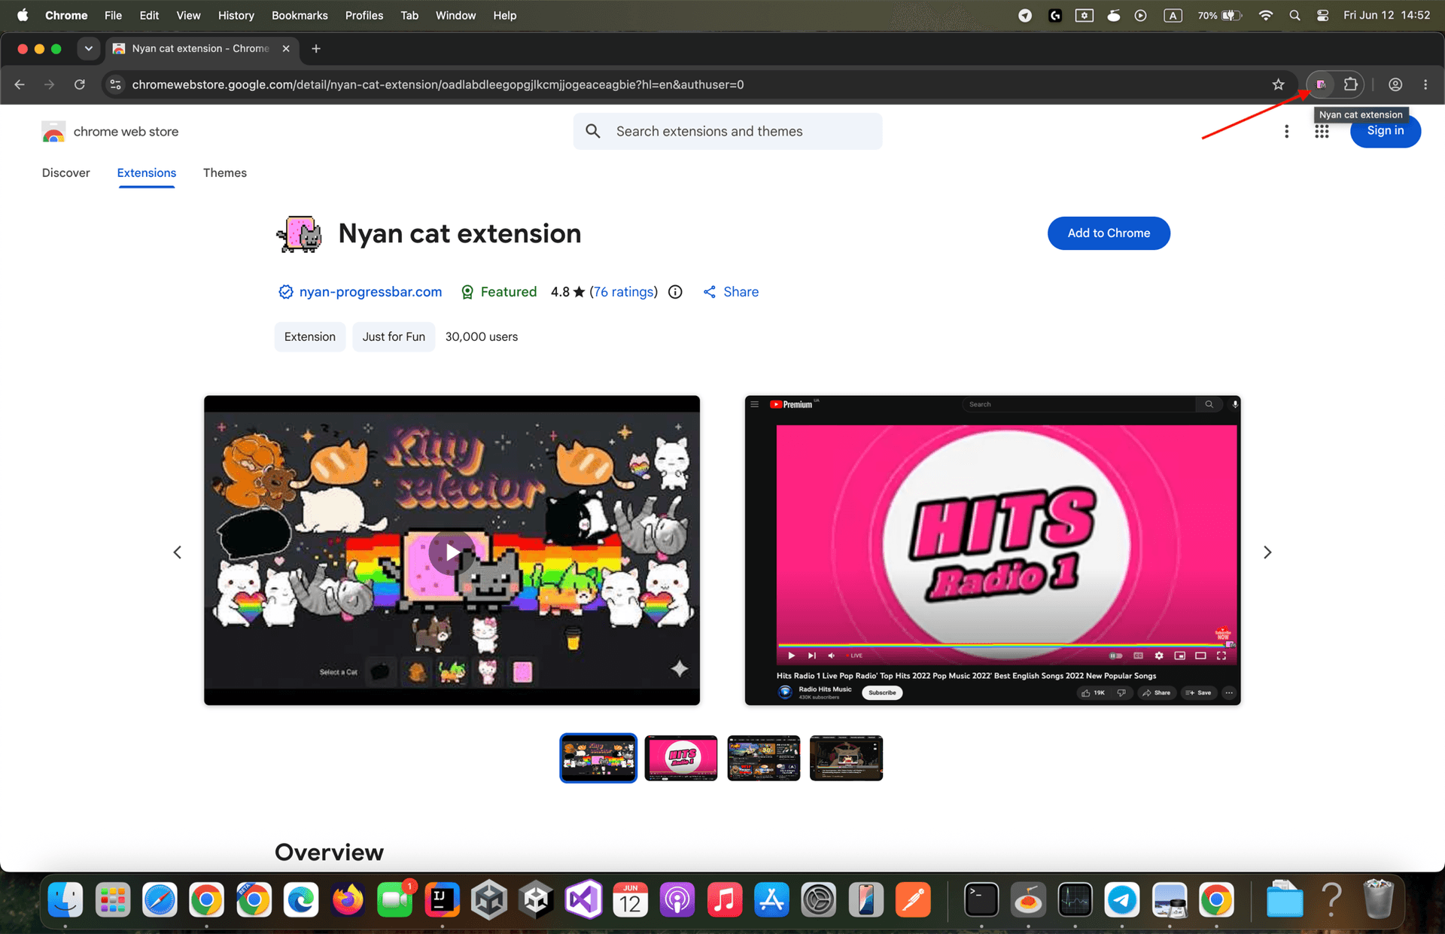Open Google apps grid

click(x=1322, y=131)
